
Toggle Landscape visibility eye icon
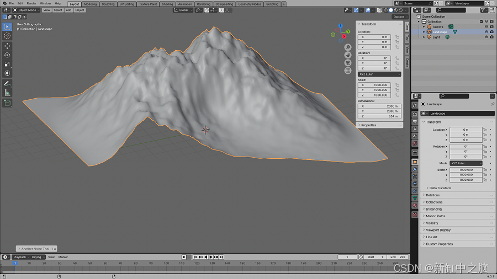[x=487, y=32]
